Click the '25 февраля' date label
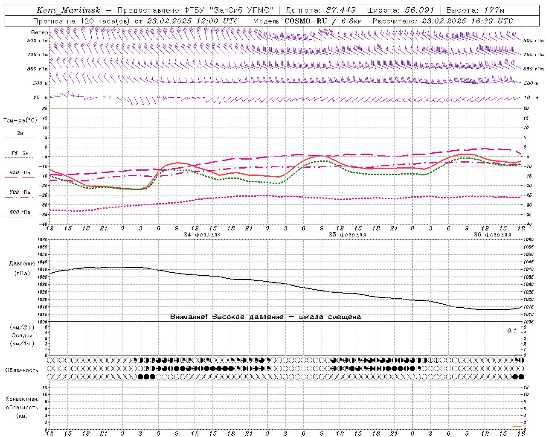This screenshot has height=437, width=546. (x=347, y=235)
